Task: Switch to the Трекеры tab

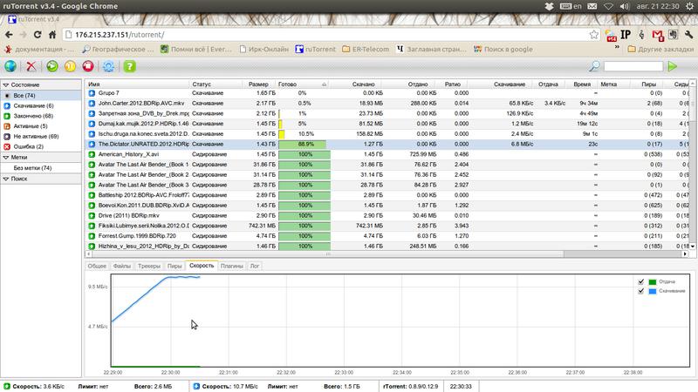Action: coord(148,266)
